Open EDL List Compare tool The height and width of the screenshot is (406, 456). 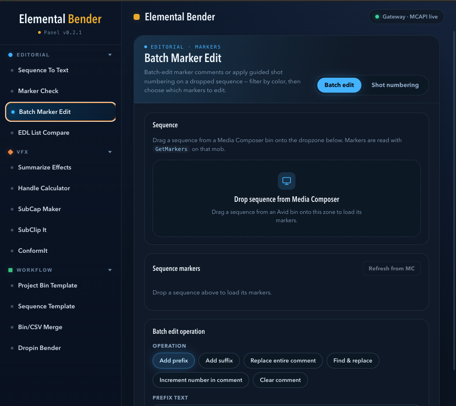point(60,132)
